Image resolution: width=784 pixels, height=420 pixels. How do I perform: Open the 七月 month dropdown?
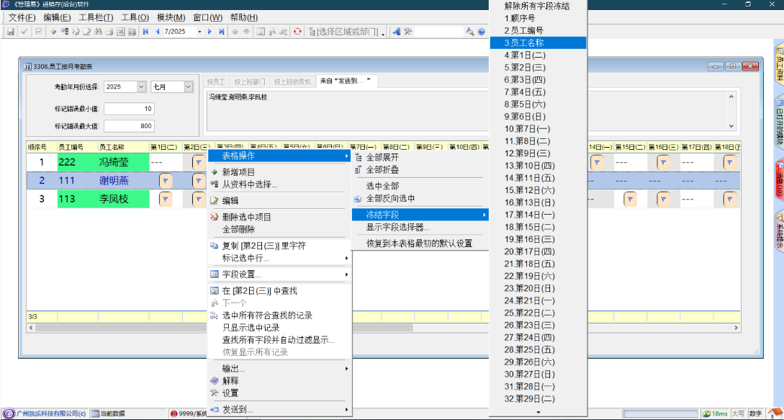[188, 86]
